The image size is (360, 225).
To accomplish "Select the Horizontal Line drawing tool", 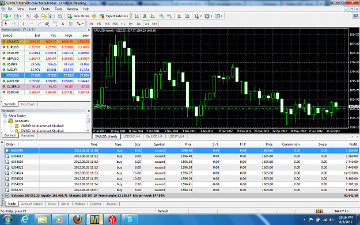I will tap(32, 24).
